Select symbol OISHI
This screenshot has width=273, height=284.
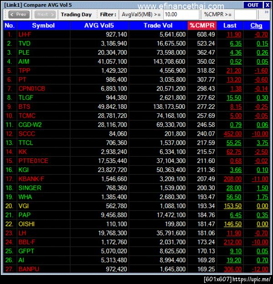click(26, 224)
